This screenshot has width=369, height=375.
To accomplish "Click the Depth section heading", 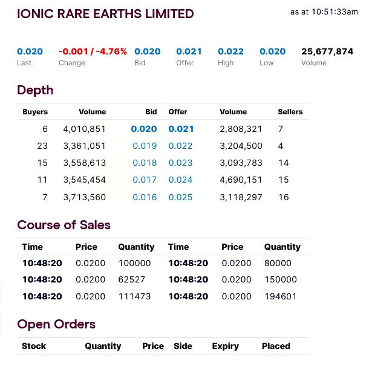I will coord(35,90).
